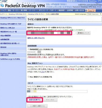Click the 設定を変更する button
The height and width of the screenshot is (108, 102).
35,100
